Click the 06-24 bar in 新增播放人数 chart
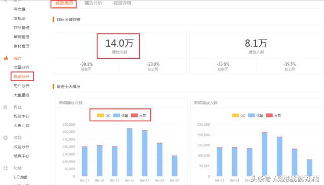Screen dimensions: 324x185 click(x=234, y=162)
